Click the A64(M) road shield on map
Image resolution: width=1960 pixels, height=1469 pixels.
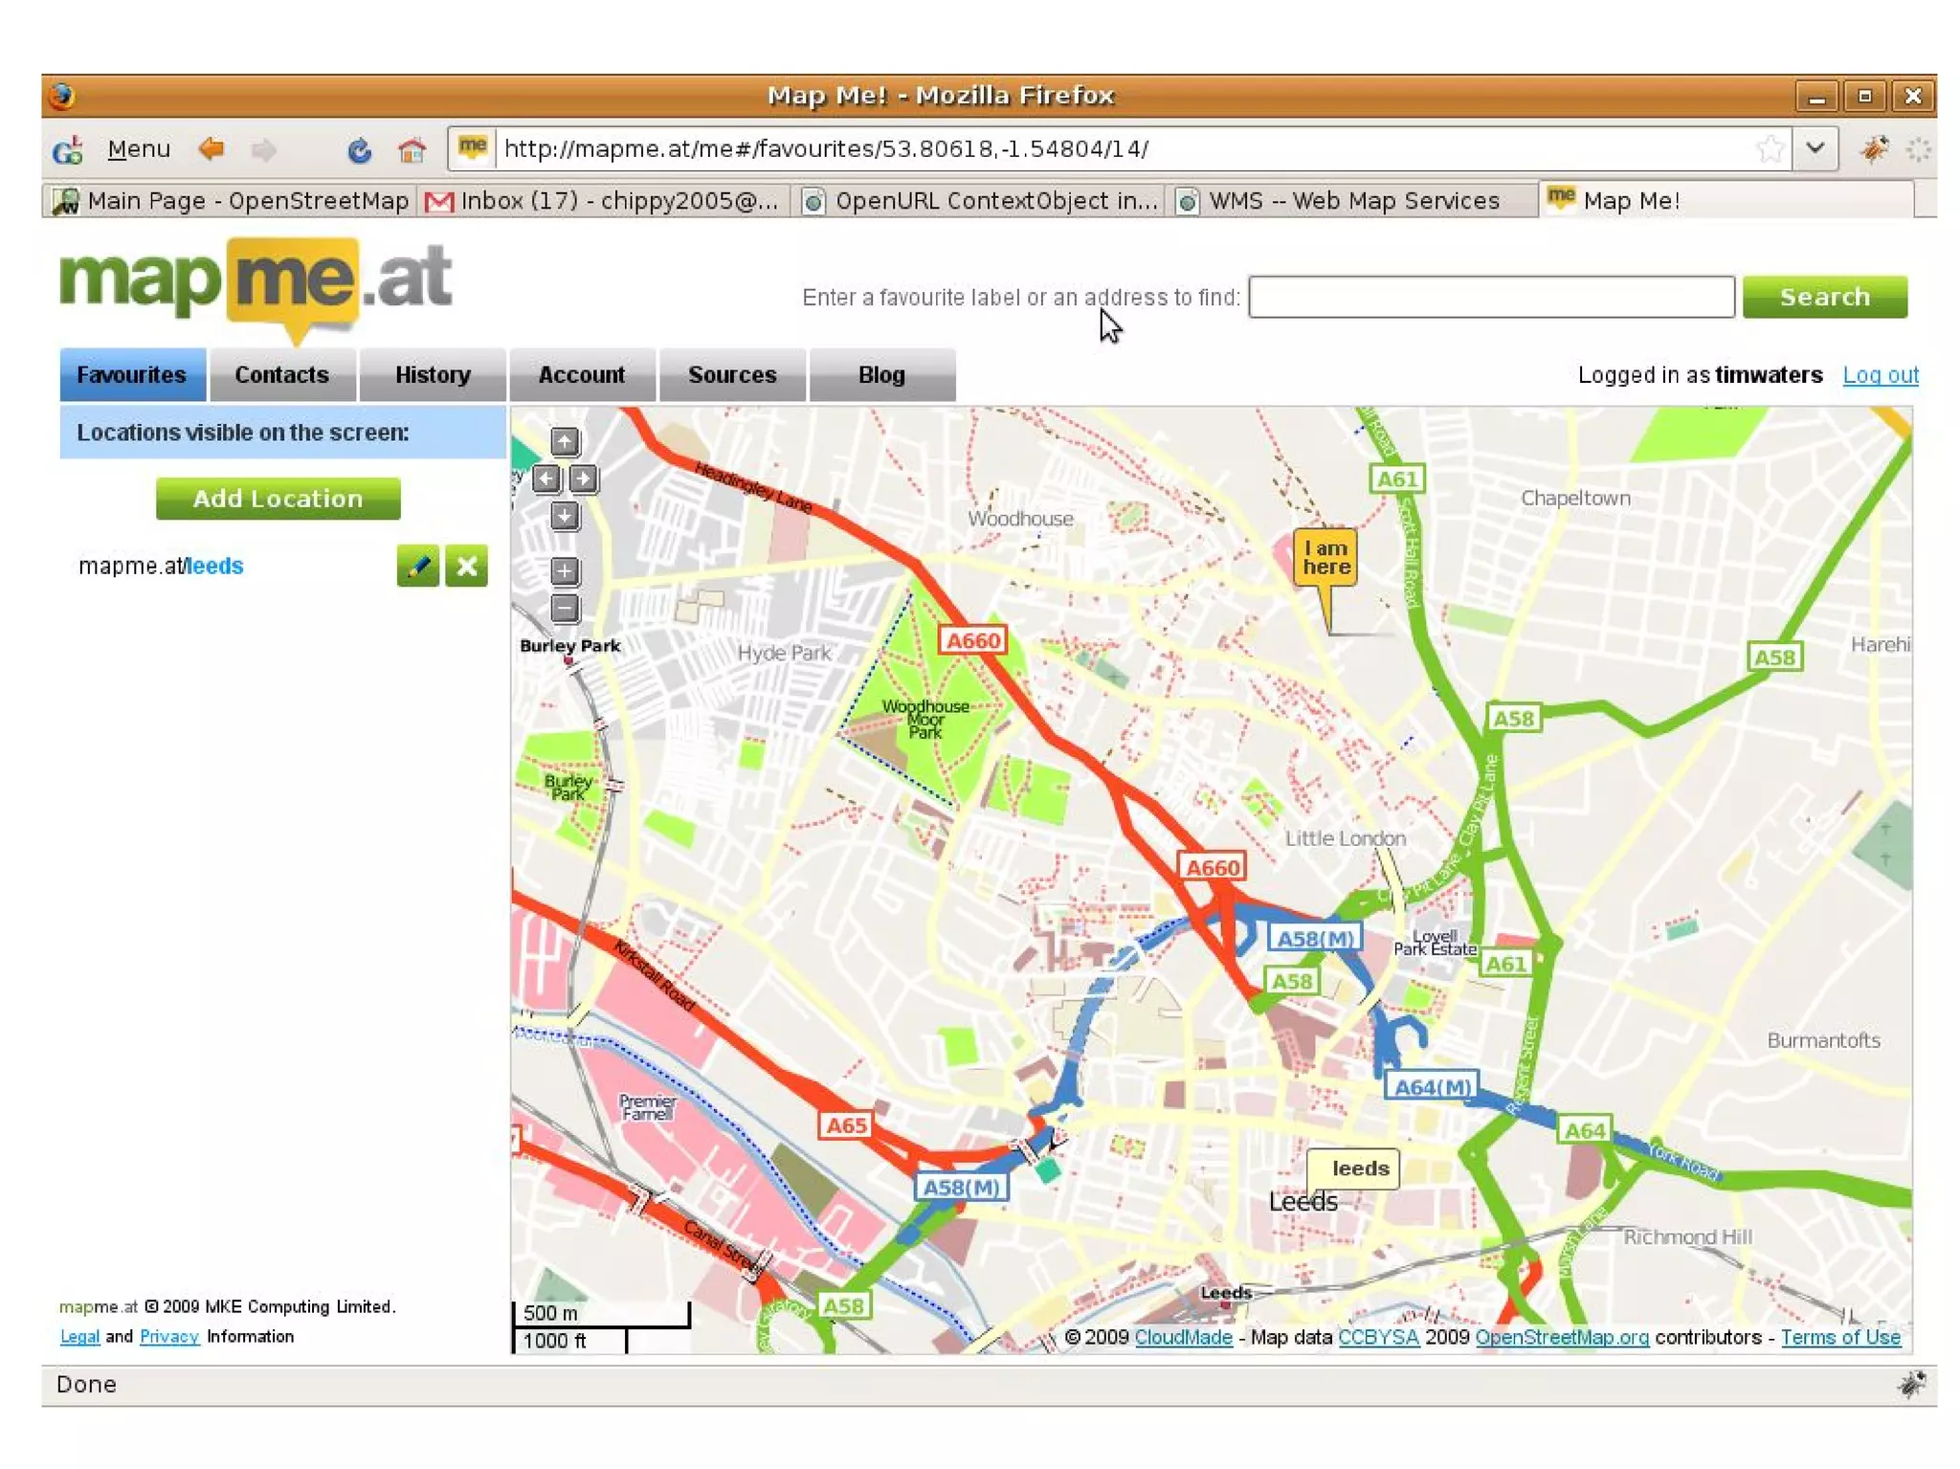point(1433,1087)
